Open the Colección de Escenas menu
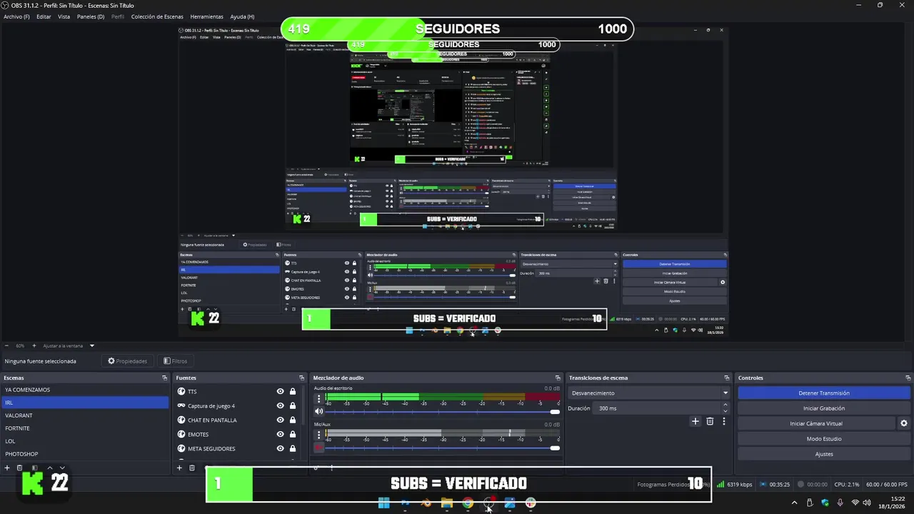Screen dimensions: 914x514 [x=157, y=16]
